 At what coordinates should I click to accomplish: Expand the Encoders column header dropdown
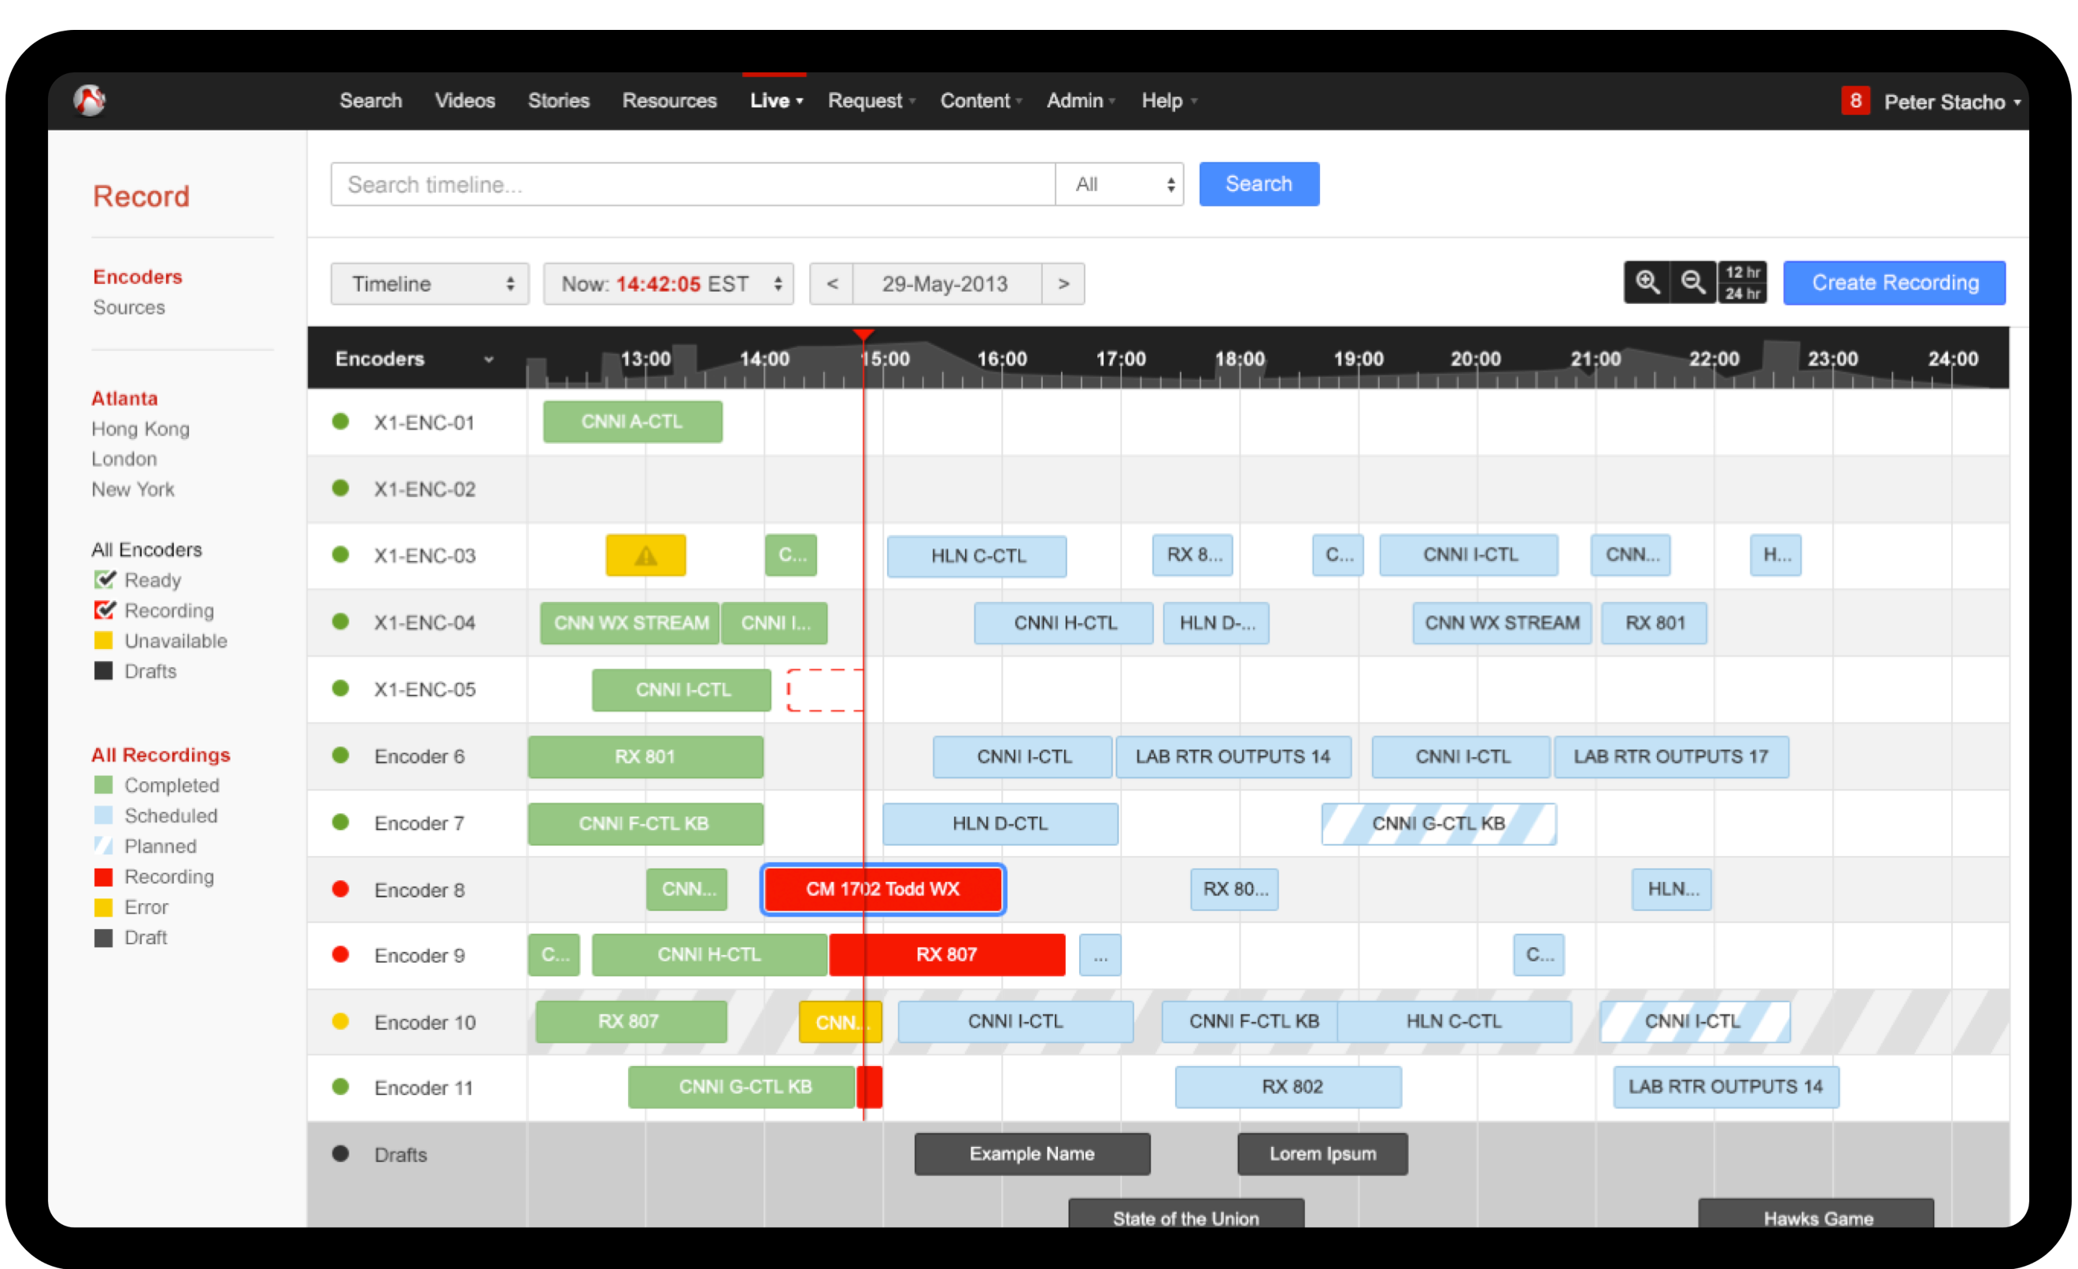click(x=489, y=360)
